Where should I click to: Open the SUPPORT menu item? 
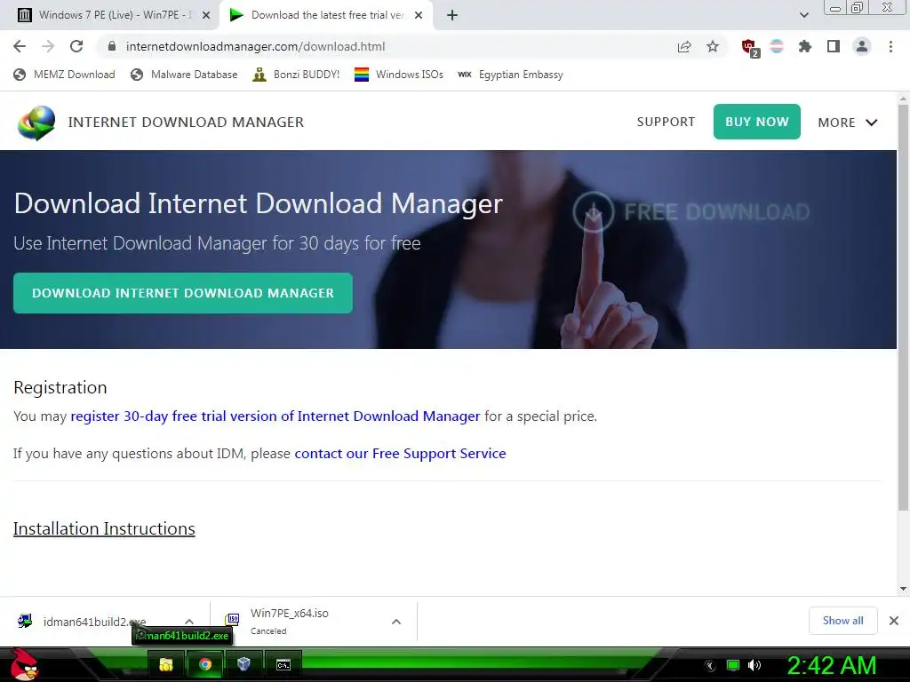[666, 122]
